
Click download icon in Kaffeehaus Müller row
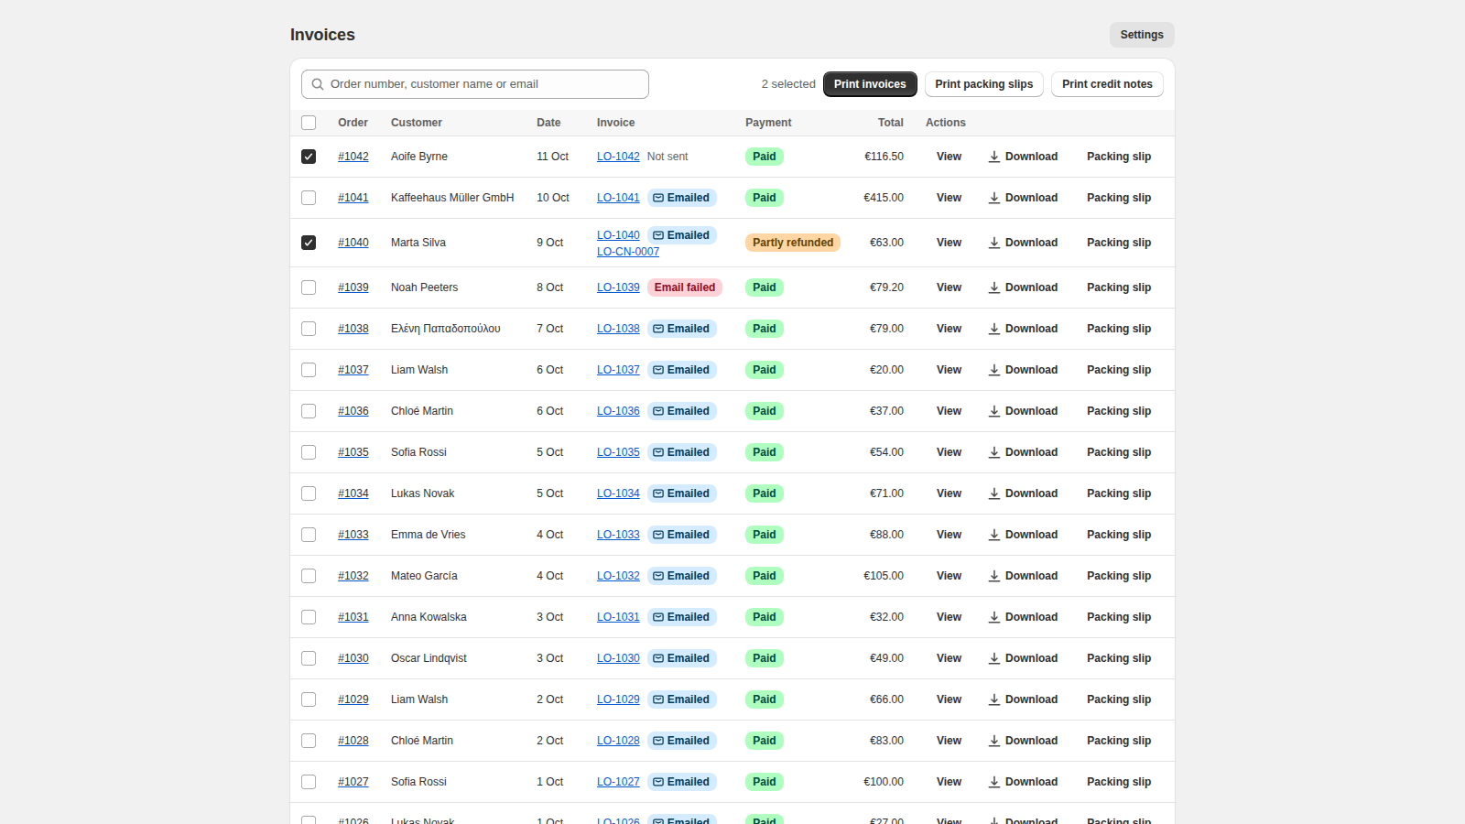(x=994, y=198)
